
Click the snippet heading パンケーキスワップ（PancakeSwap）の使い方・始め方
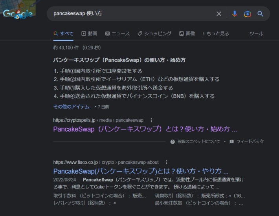(x=119, y=60)
